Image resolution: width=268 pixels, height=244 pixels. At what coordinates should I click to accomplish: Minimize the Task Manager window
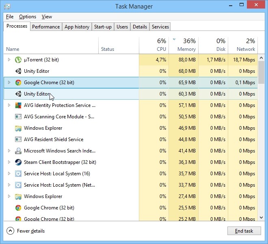click(231, 5)
